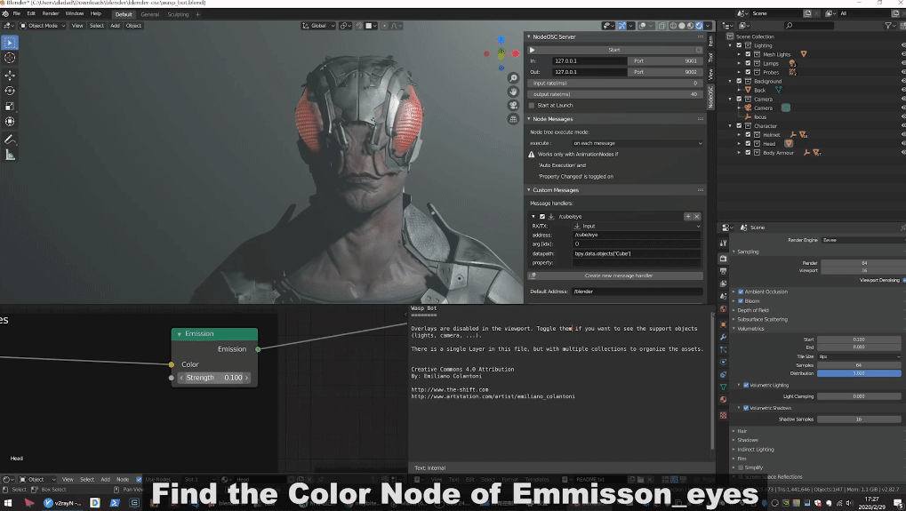Collapse Node Messages panel
This screenshot has height=511, width=906.
pos(529,119)
